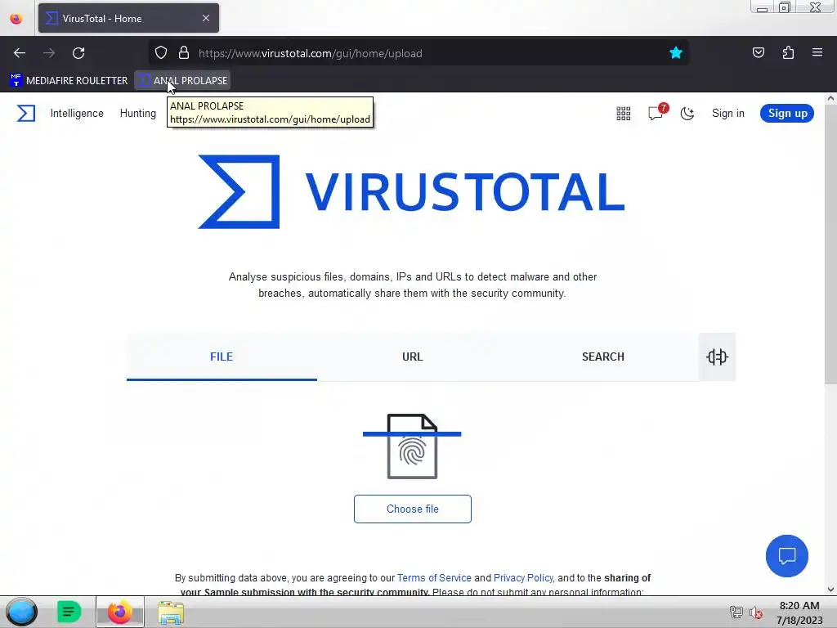837x628 pixels.
Task: Click the second bookmark with VirusTotal icon
Action: 182,81
